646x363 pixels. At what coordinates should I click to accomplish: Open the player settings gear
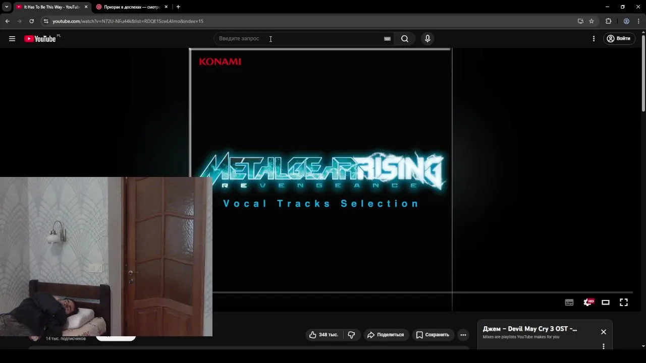[x=587, y=302]
